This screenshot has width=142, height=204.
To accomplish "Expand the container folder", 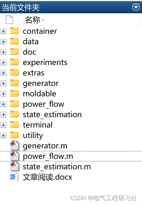I will click(x=3, y=31).
